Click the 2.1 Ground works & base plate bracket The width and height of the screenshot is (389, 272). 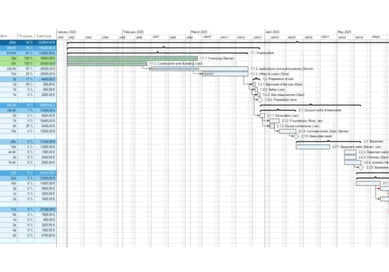click(278, 110)
